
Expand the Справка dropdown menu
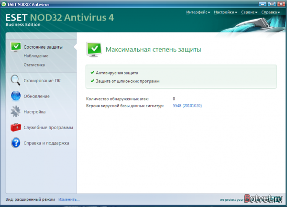[x=271, y=12]
